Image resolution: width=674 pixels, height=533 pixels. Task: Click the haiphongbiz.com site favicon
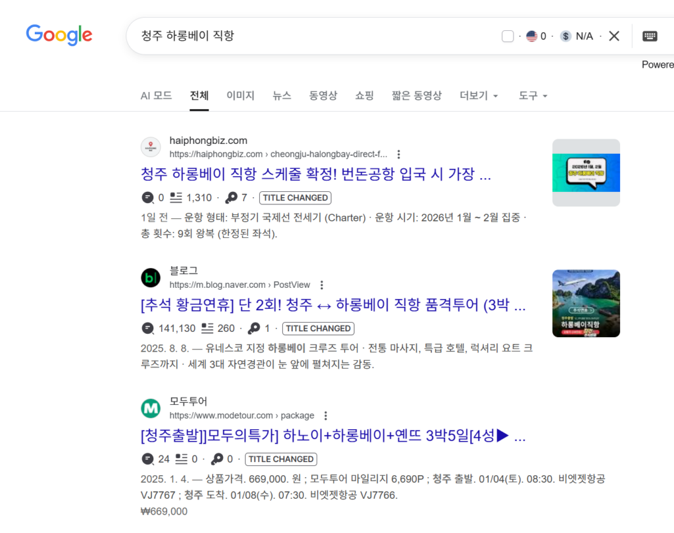(x=151, y=147)
